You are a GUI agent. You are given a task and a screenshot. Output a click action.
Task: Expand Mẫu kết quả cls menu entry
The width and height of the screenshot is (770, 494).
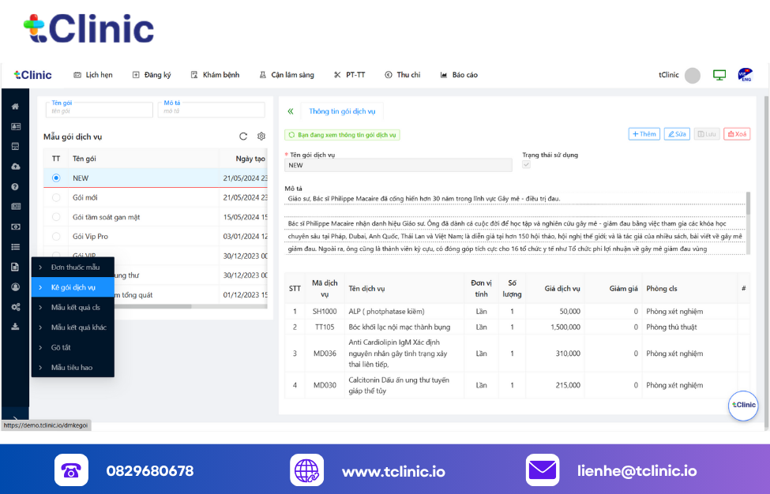73,308
